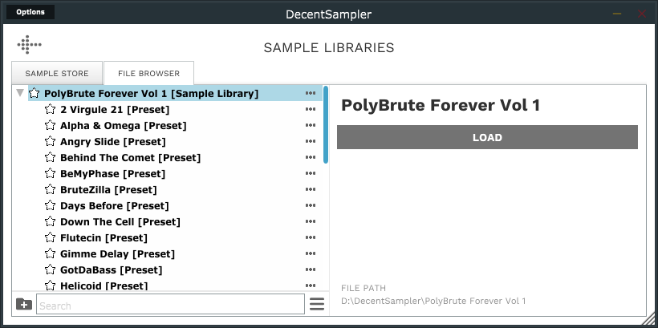This screenshot has height=328, width=658.
Task: Open three-dot menu for PolyBrute Forever Vol 1
Action: [x=311, y=94]
